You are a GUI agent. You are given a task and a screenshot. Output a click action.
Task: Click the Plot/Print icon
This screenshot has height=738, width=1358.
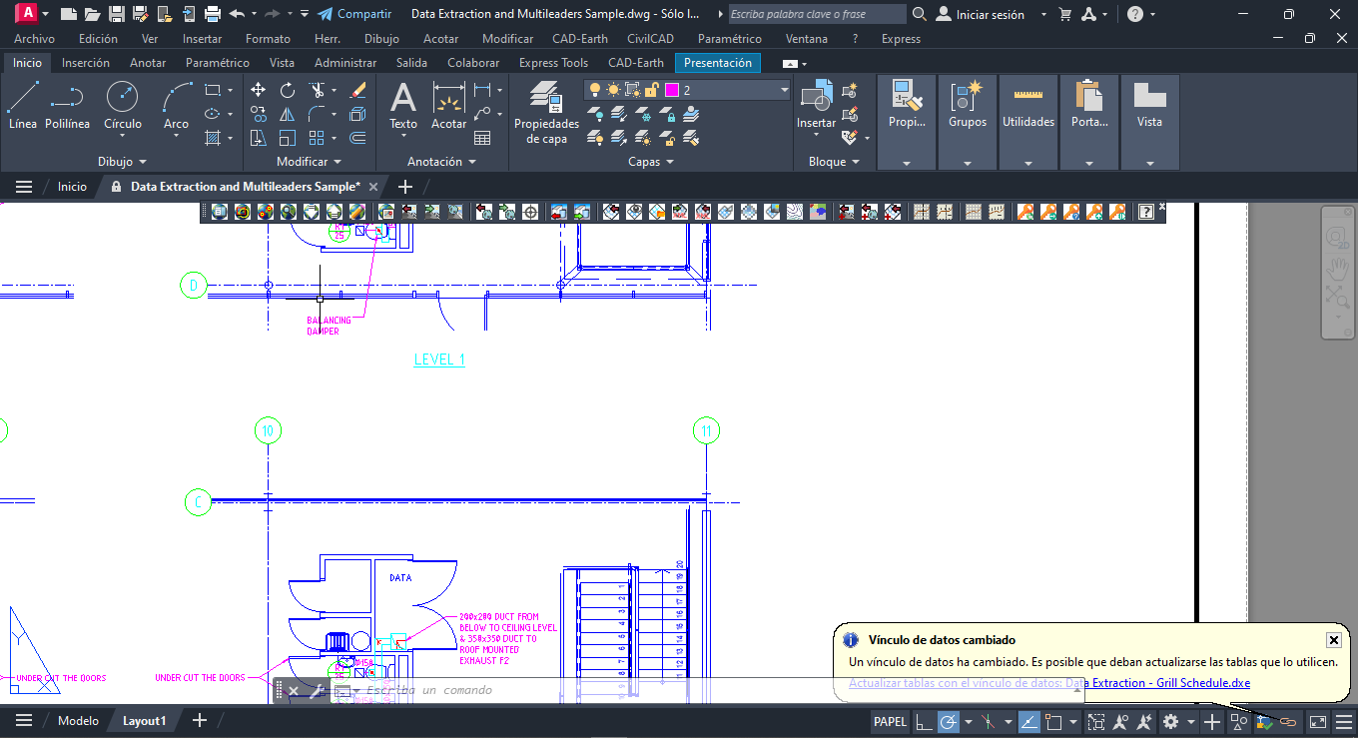[213, 14]
